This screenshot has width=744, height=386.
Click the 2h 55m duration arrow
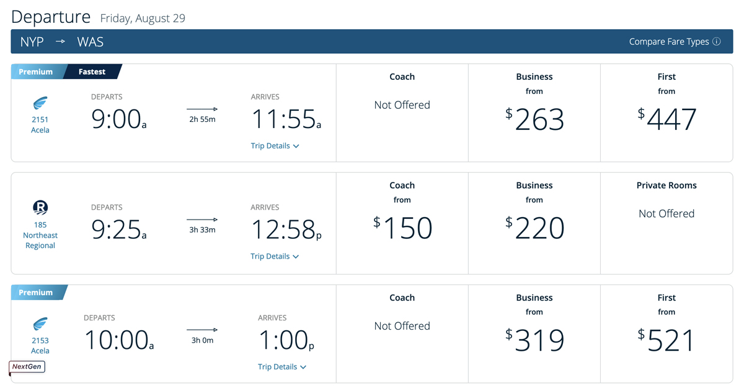click(202, 109)
